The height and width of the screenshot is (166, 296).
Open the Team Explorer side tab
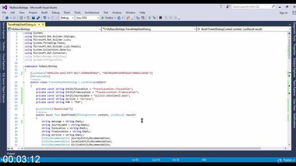pyautogui.click(x=294, y=88)
